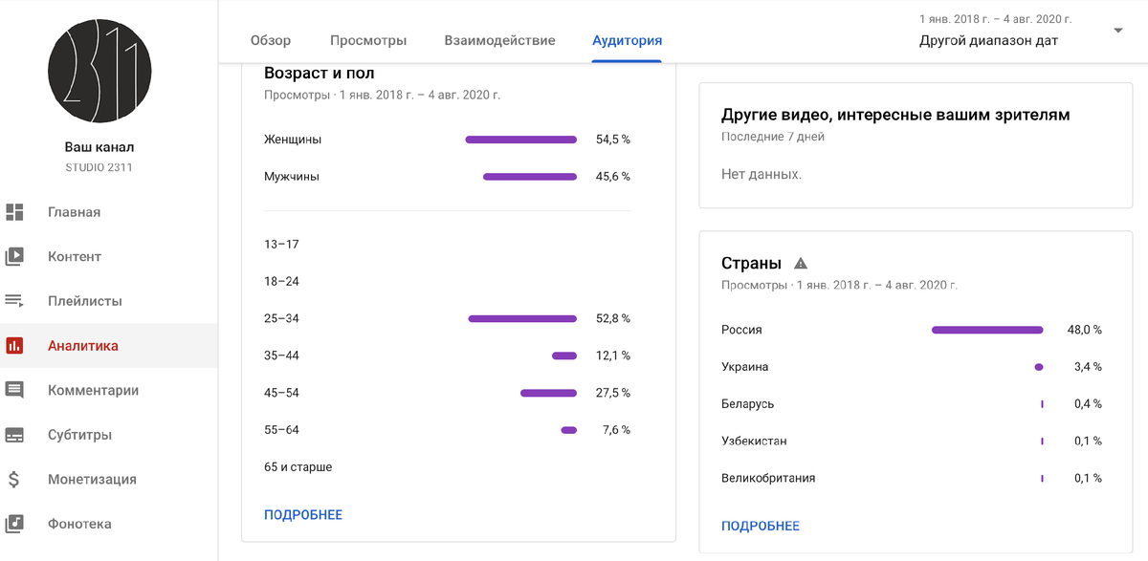Image resolution: width=1148 pixels, height=561 pixels.
Task: Click the Монетизация dollar icon
Action: [14, 479]
